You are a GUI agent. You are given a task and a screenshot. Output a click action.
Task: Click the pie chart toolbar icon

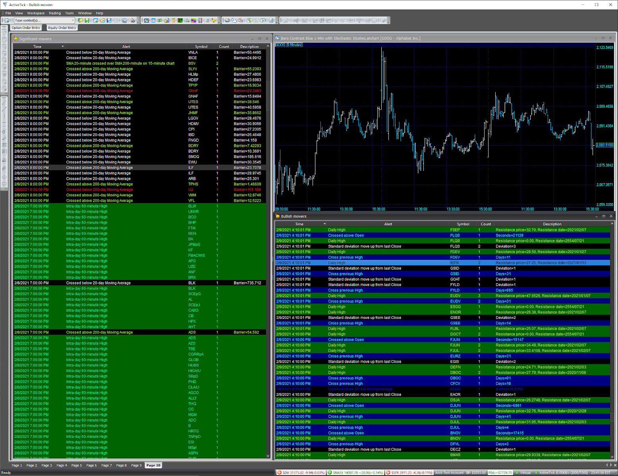(227, 20)
